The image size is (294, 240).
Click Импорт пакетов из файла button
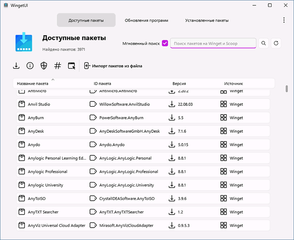113,66
